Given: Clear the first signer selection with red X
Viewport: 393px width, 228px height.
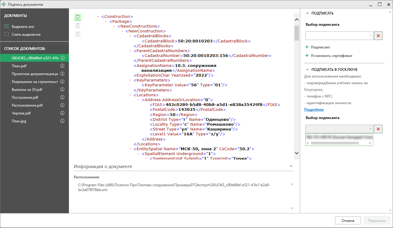Looking at the screenshot, I should 378,36.
